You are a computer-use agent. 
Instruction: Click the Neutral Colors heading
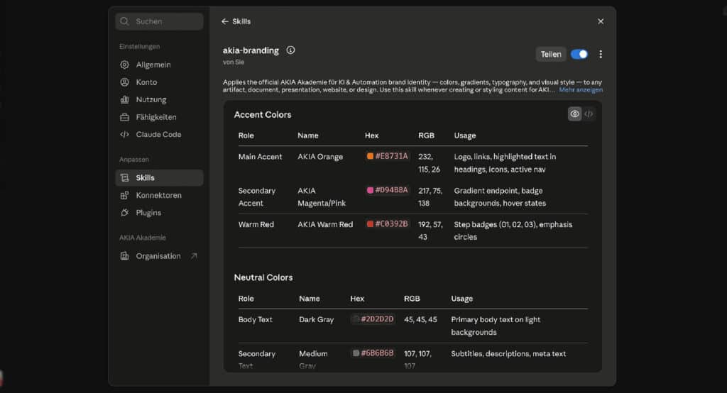[x=263, y=277]
